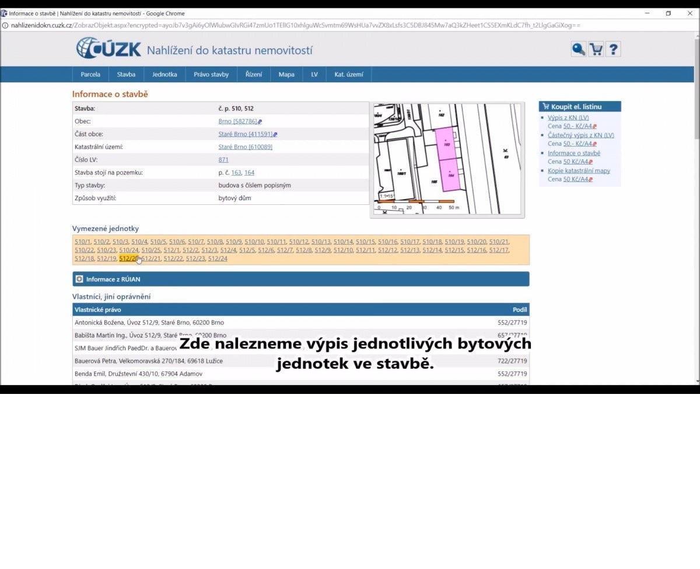Open parcel 164 link

(249, 173)
